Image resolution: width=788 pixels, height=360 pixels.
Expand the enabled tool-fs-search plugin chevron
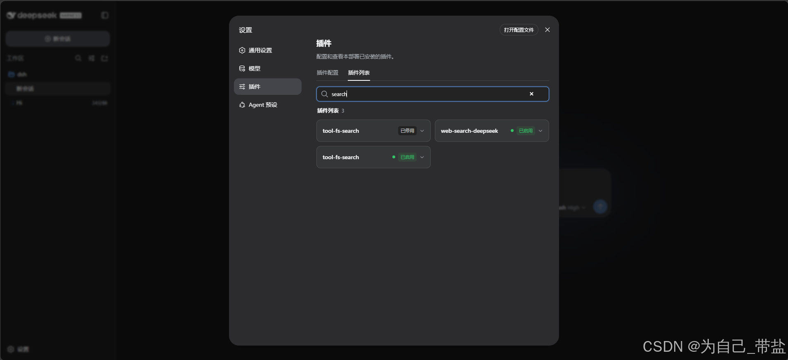point(422,157)
